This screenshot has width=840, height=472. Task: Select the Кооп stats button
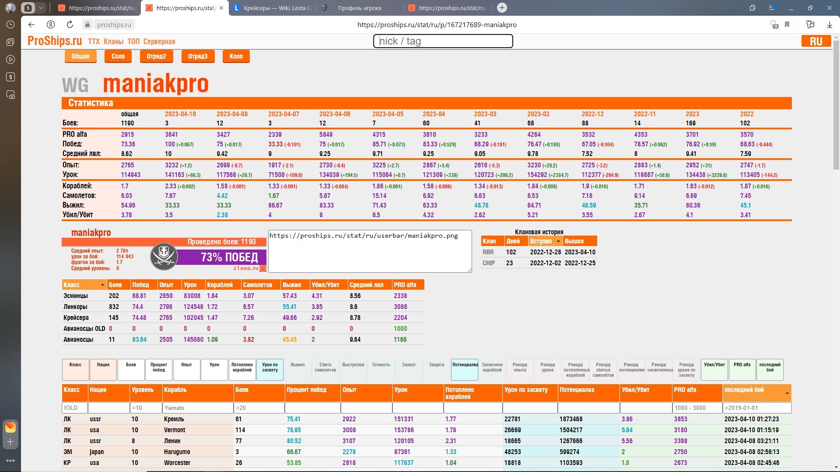[236, 56]
